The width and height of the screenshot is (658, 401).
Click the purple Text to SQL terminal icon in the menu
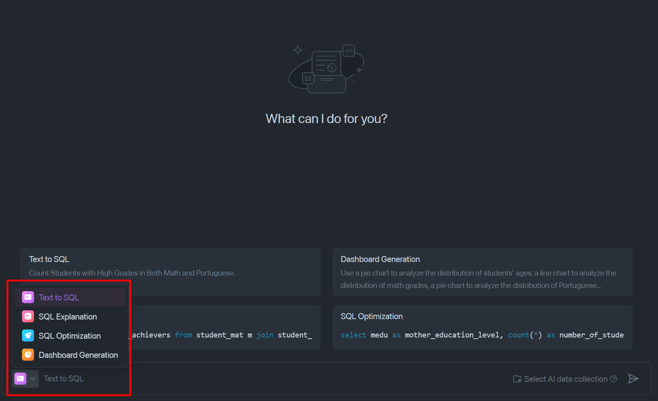point(28,297)
